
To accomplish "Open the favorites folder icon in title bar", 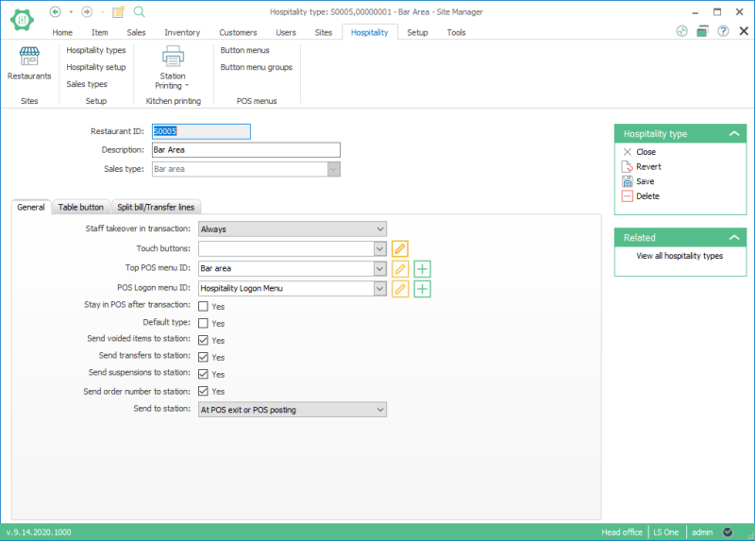I will (119, 12).
